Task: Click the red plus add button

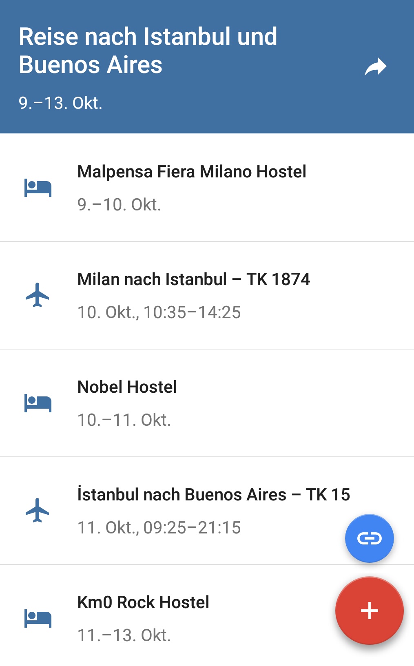Action: pos(369,611)
